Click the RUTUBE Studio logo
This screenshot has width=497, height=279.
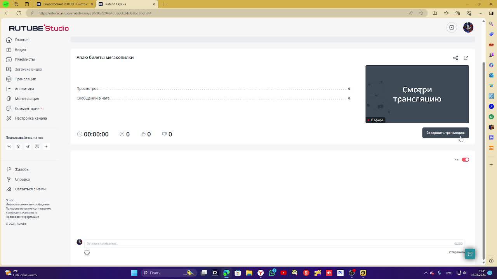coord(39,28)
